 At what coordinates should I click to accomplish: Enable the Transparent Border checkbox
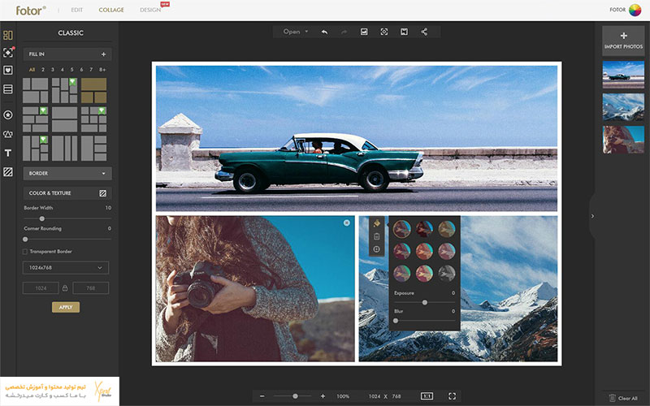coord(25,252)
